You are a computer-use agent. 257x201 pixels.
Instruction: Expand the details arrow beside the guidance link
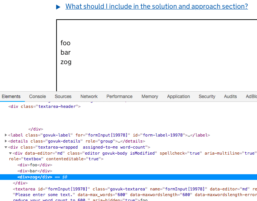click(x=58, y=7)
